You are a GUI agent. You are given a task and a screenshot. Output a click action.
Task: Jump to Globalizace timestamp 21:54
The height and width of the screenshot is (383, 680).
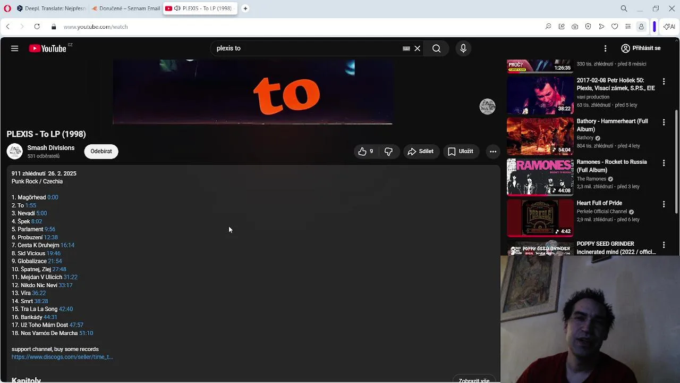tap(55, 261)
